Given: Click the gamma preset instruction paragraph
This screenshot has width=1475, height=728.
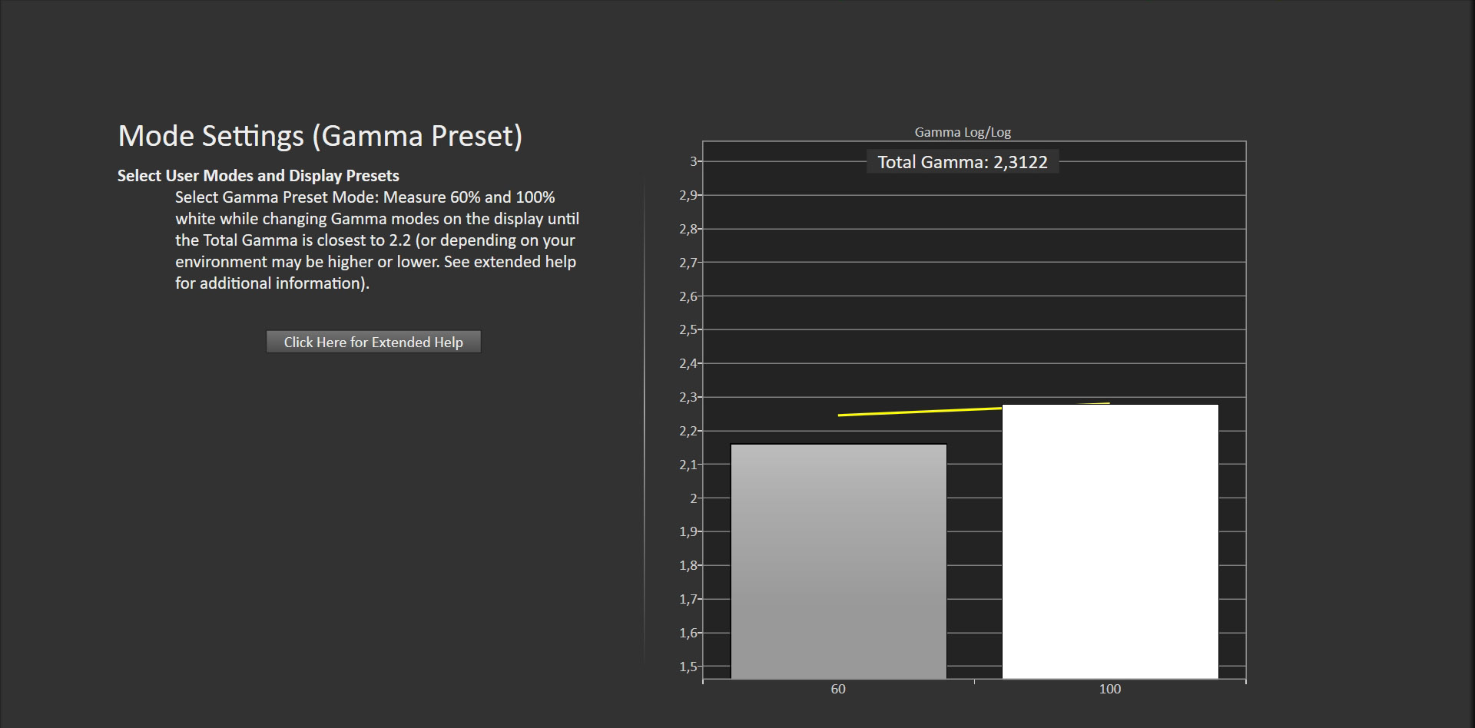Looking at the screenshot, I should coord(376,240).
